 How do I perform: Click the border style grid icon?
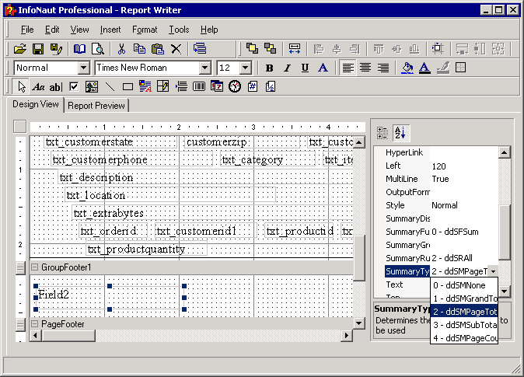(460, 68)
